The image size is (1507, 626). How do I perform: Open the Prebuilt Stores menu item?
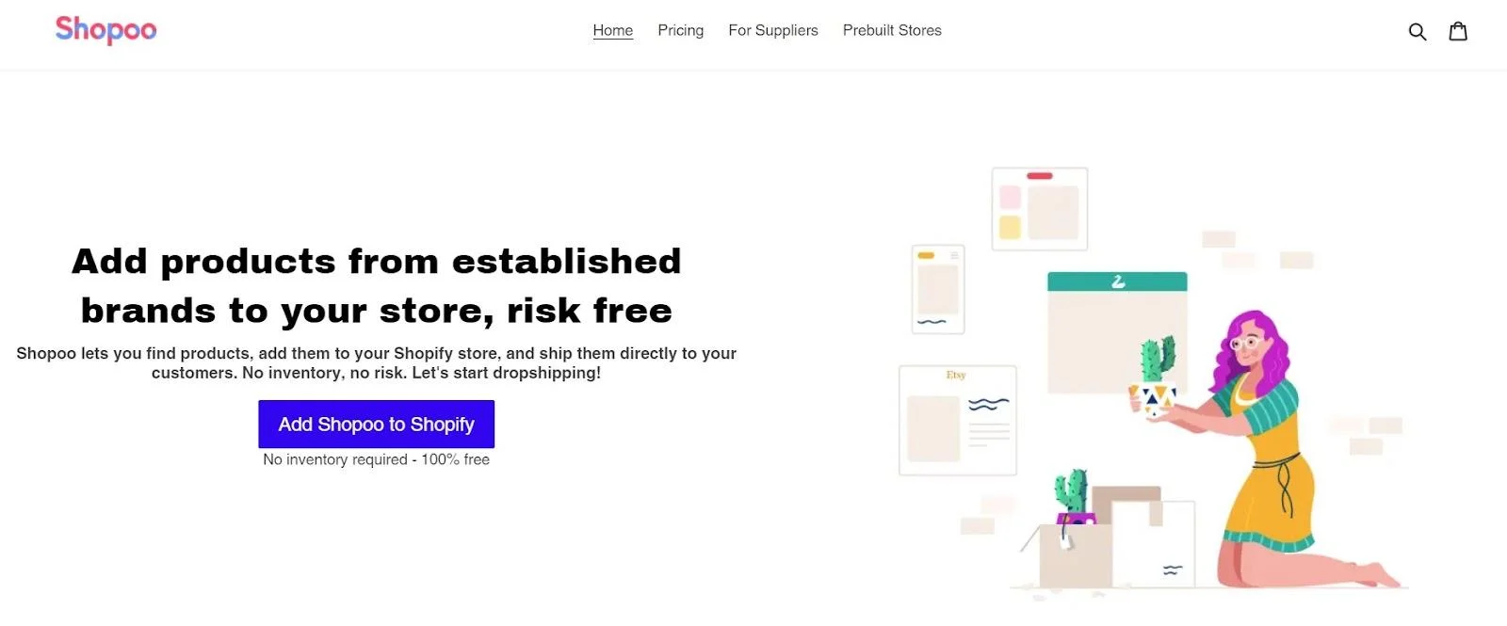coord(892,30)
